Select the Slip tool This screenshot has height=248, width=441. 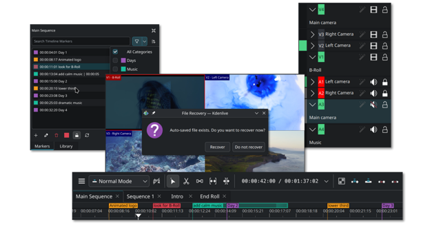pos(213,181)
